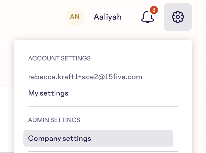The image size is (206, 153).
Task: Select the Aaliyah user name
Action: tap(107, 17)
